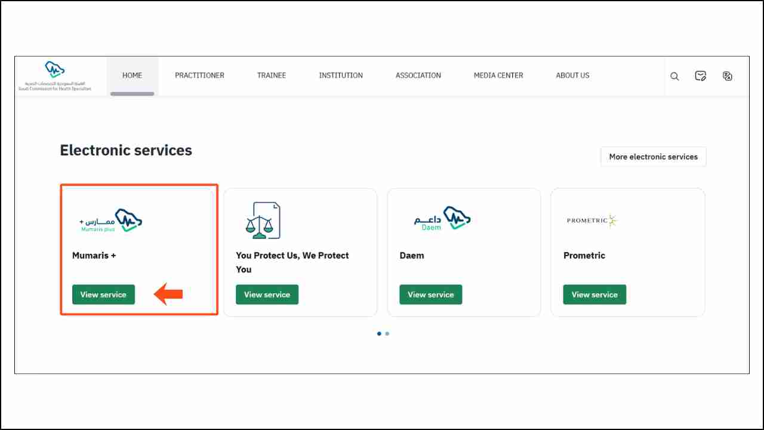Click the More electronic services button
Screen dimensions: 764x430
coord(653,156)
